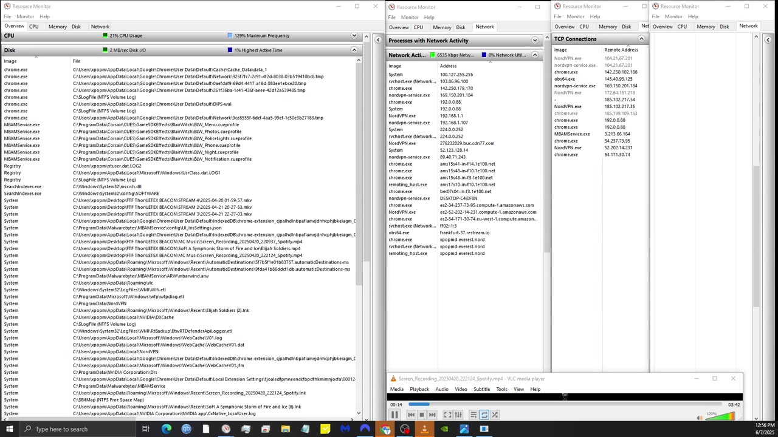Select the Disk tab in leftmost Resource Monitor
The width and height of the screenshot is (778, 437).
click(76, 27)
